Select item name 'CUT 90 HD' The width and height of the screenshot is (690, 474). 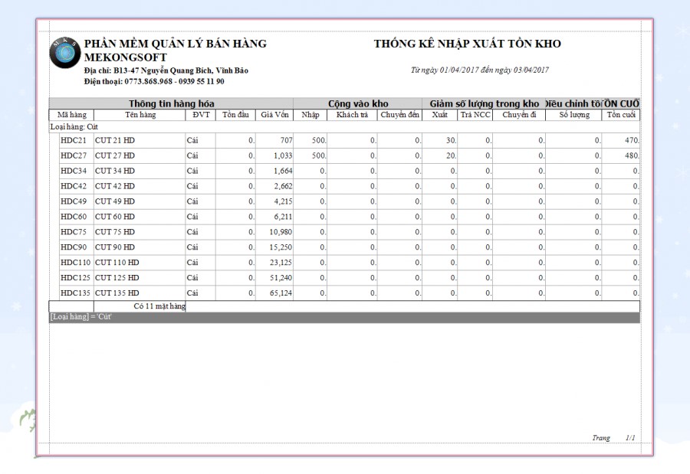(115, 247)
